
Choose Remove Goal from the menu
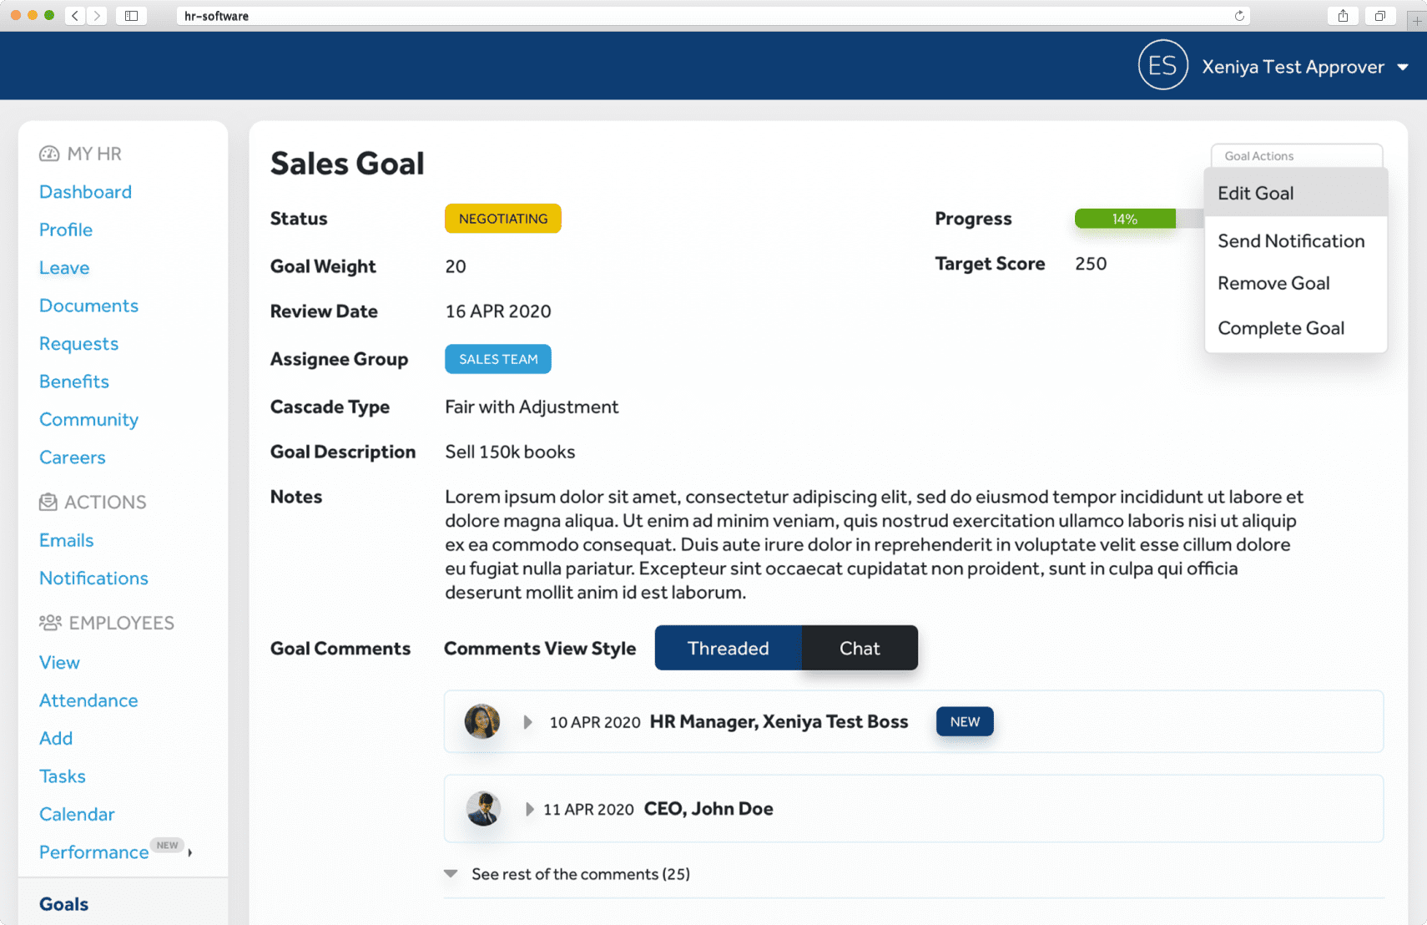click(x=1273, y=283)
